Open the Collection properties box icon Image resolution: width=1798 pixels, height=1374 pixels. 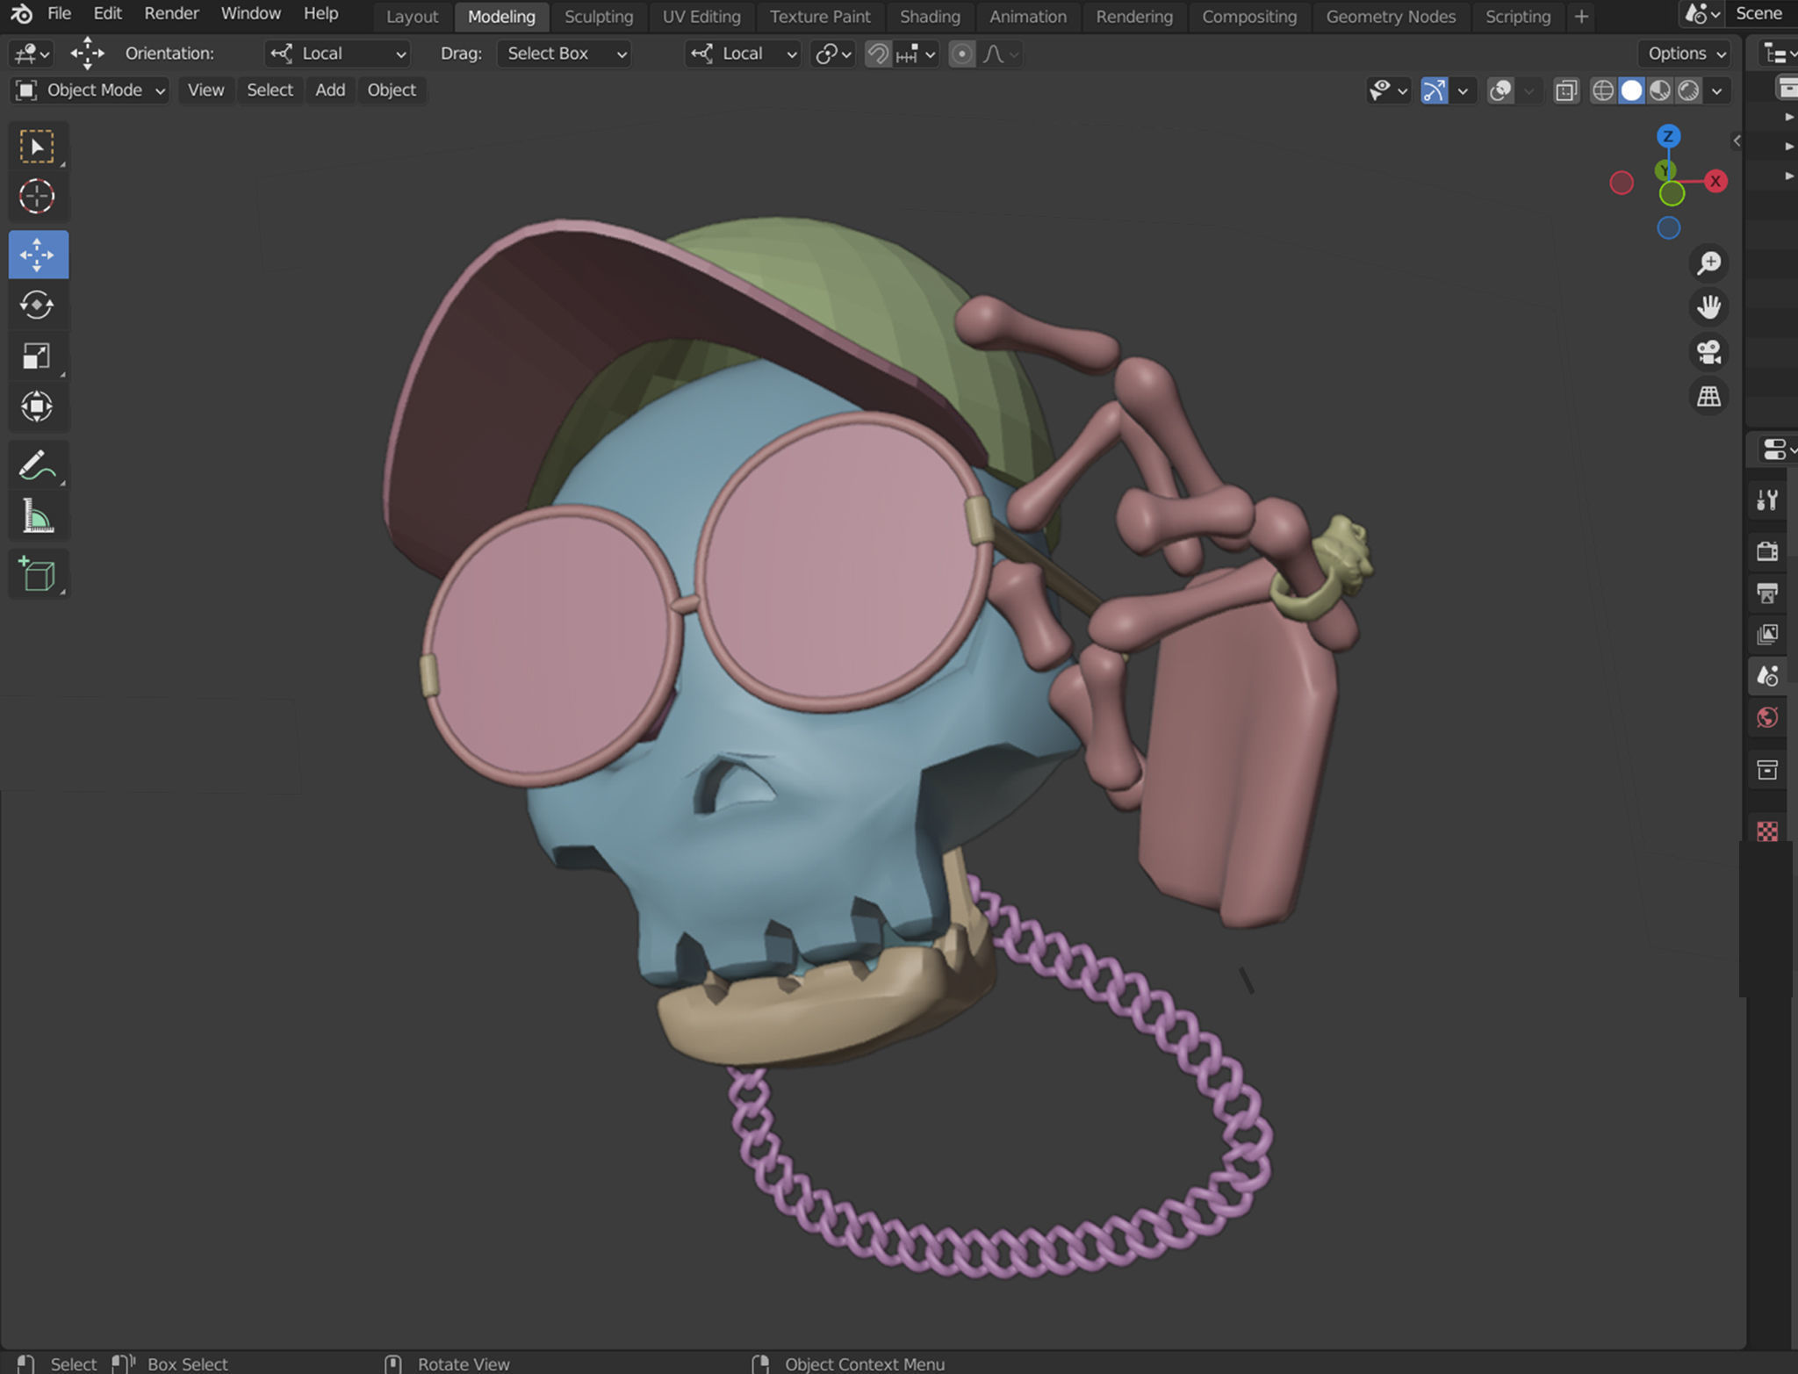coord(1767,770)
